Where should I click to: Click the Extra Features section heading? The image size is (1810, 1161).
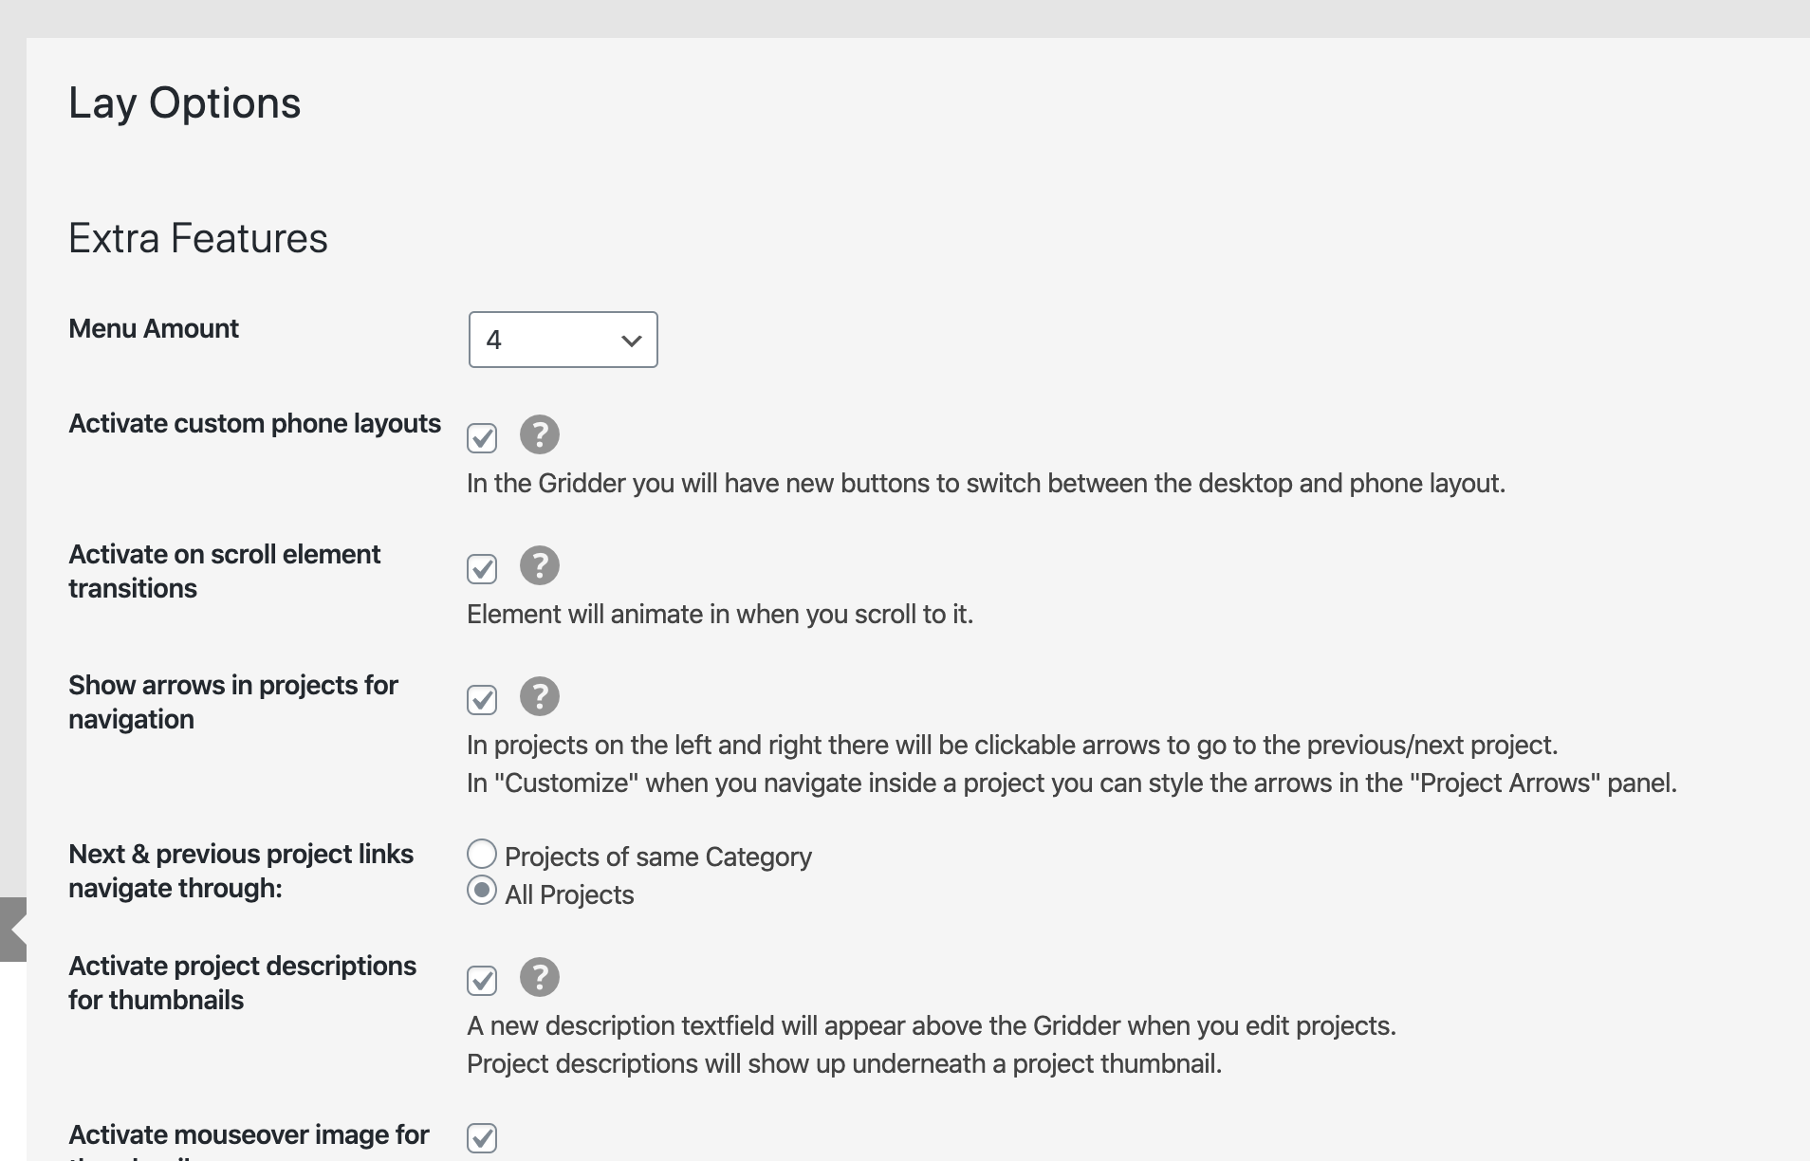197,239
